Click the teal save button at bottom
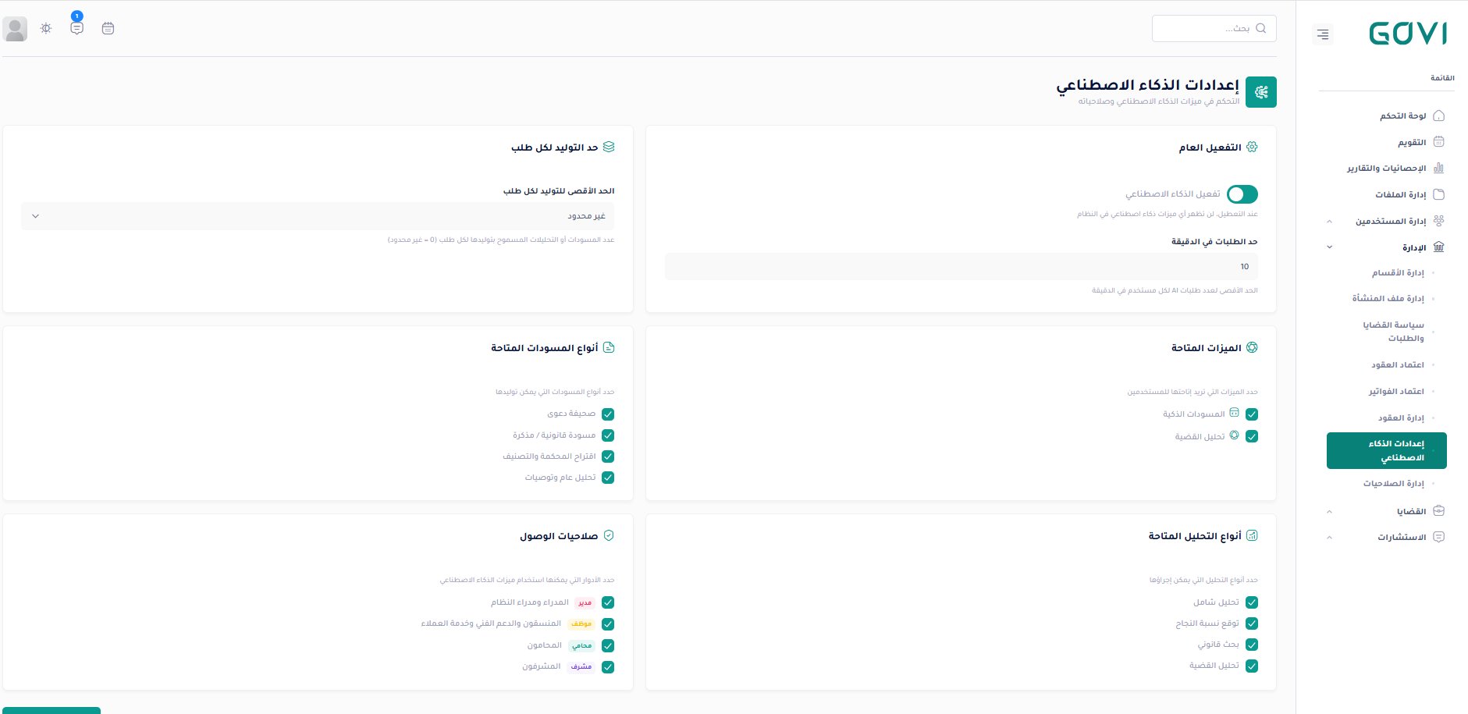The width and height of the screenshot is (1468, 714). coord(51,711)
